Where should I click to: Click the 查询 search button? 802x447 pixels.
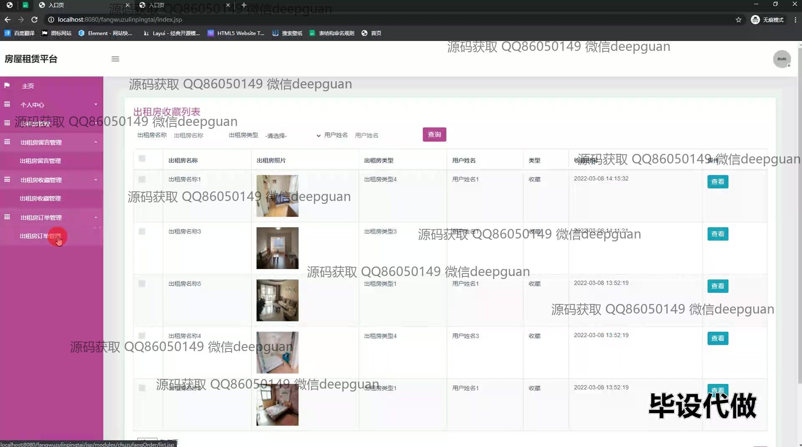pyautogui.click(x=434, y=135)
